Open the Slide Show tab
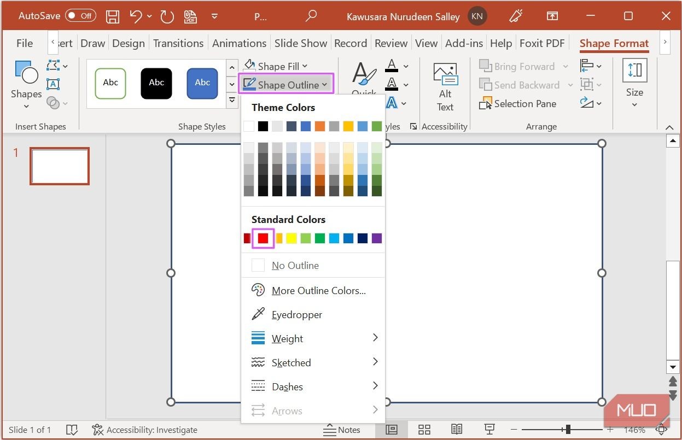This screenshot has height=440, width=682. coord(301,43)
